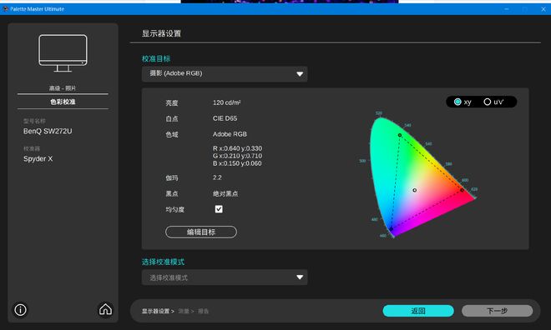Click the 返回 back button

[418, 311]
